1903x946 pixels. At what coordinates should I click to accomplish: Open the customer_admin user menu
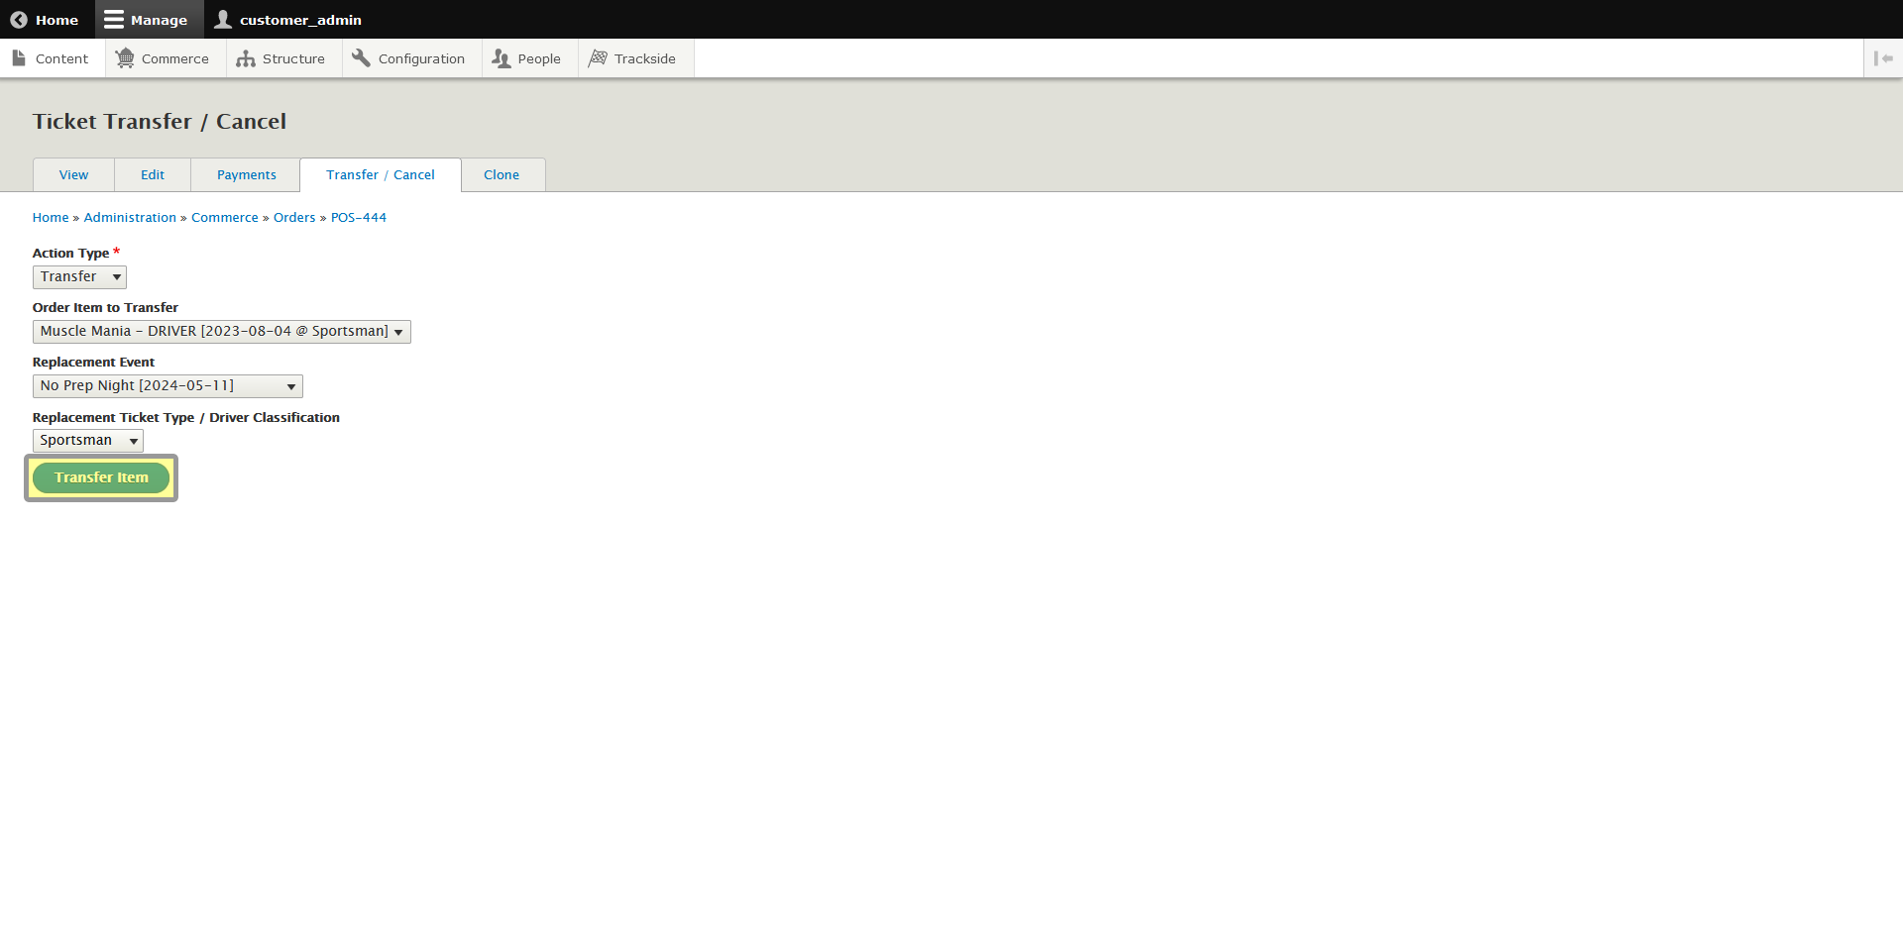pyautogui.click(x=288, y=20)
